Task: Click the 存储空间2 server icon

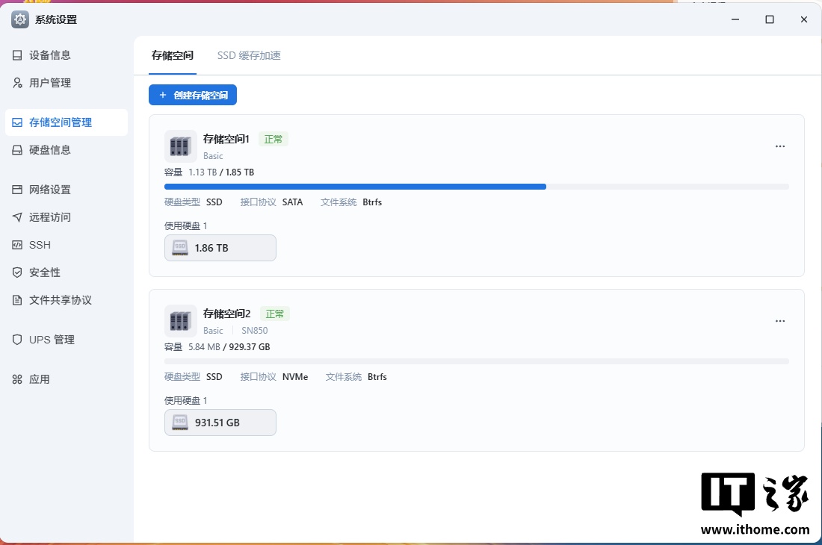Action: pos(180,321)
